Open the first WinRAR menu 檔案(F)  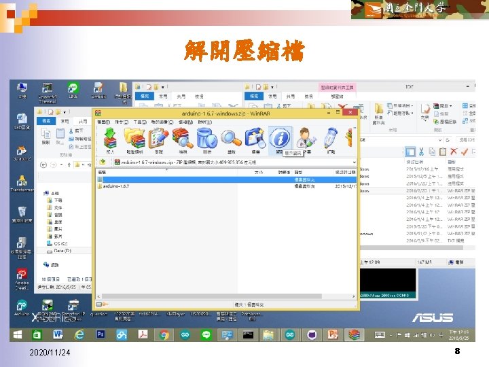coord(103,122)
